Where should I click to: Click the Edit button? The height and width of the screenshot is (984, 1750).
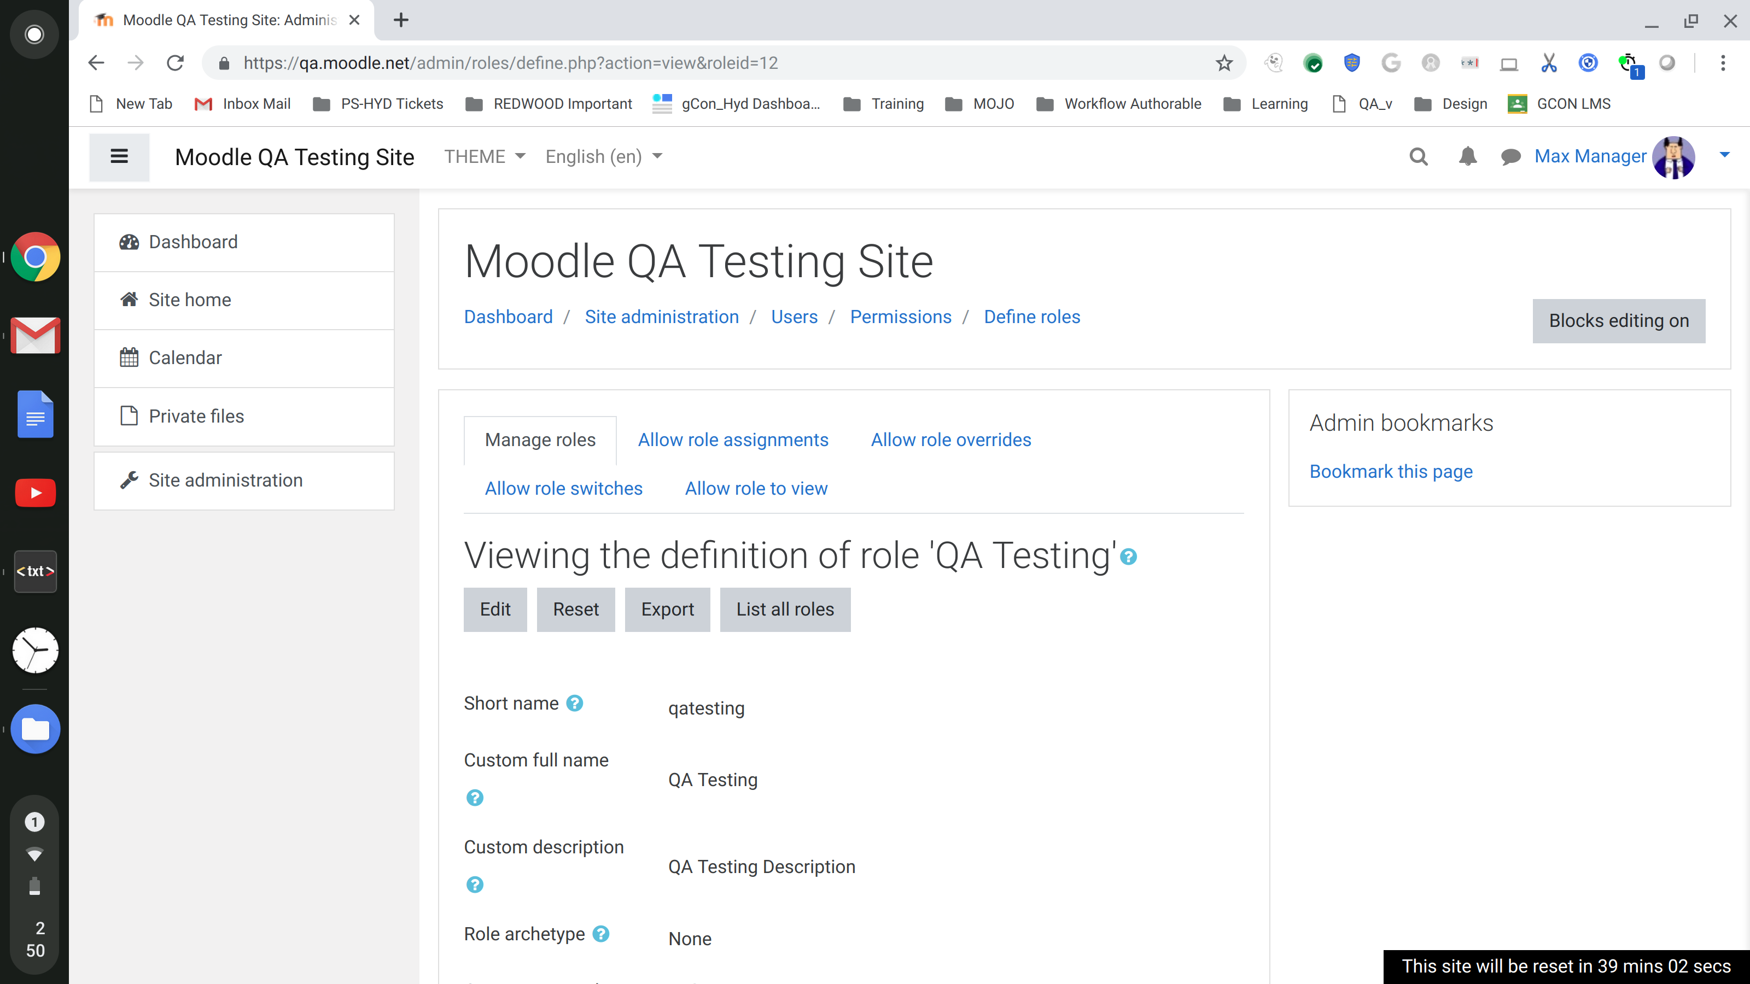click(x=495, y=610)
